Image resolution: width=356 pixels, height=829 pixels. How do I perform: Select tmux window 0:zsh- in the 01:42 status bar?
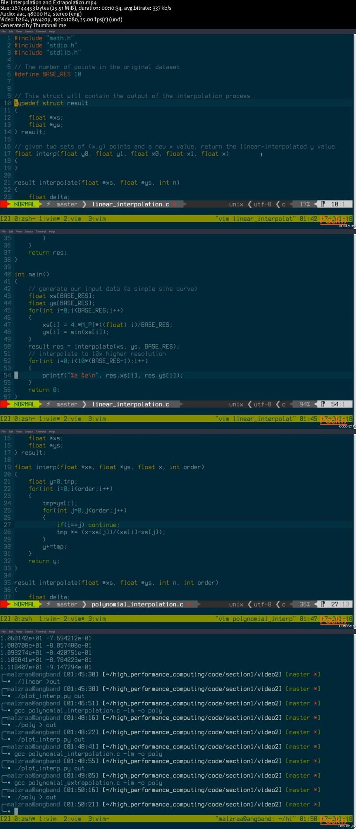click(24, 219)
